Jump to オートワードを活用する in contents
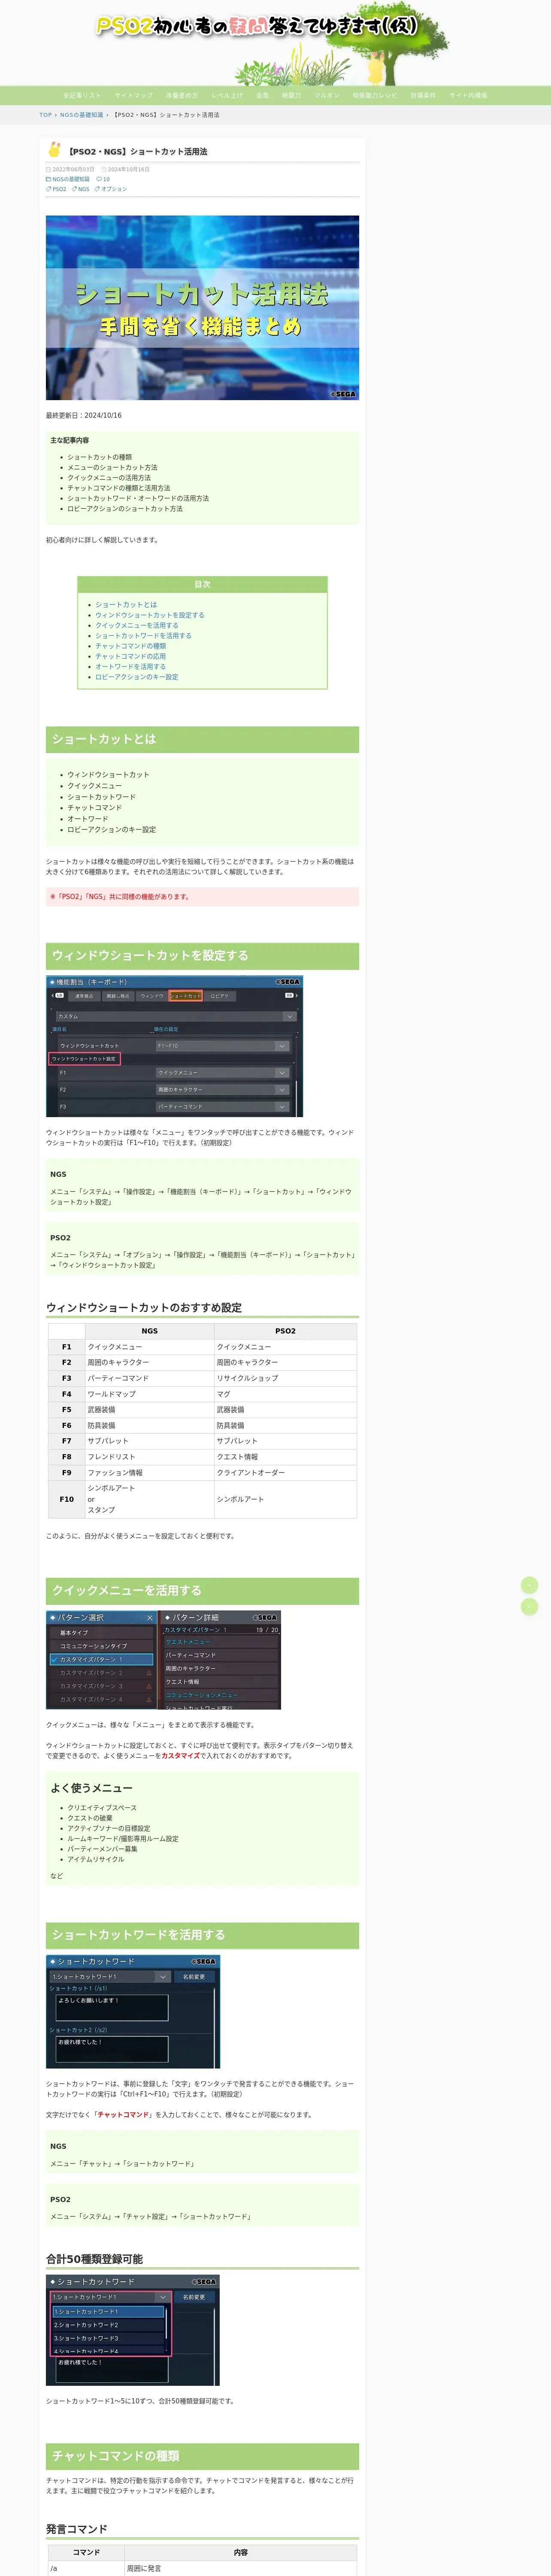The width and height of the screenshot is (551, 2576). point(131,667)
